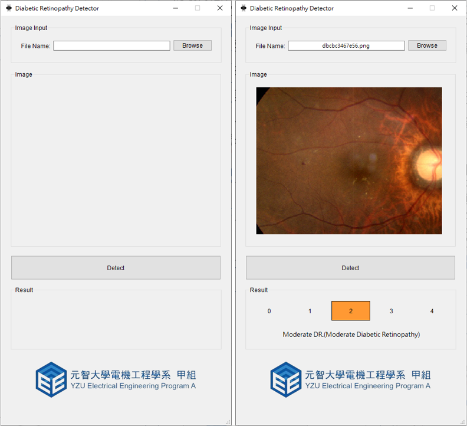The width and height of the screenshot is (467, 426).
Task: Click Browse button in left window
Action: tap(192, 45)
